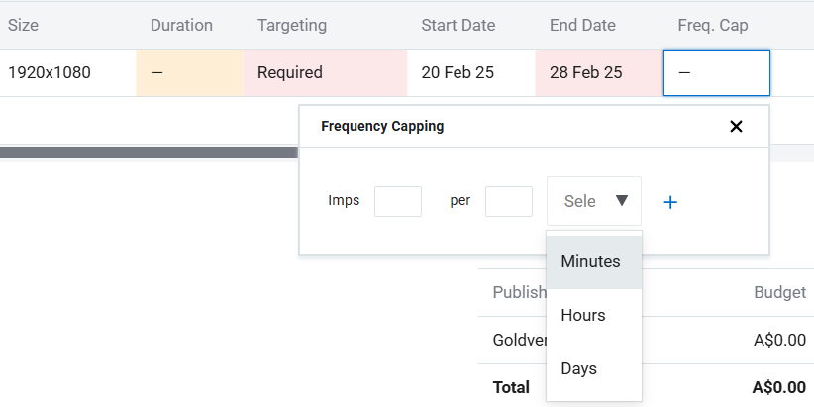Click the horizontal scrollbar under the table
The image size is (814, 407).
pos(149,153)
